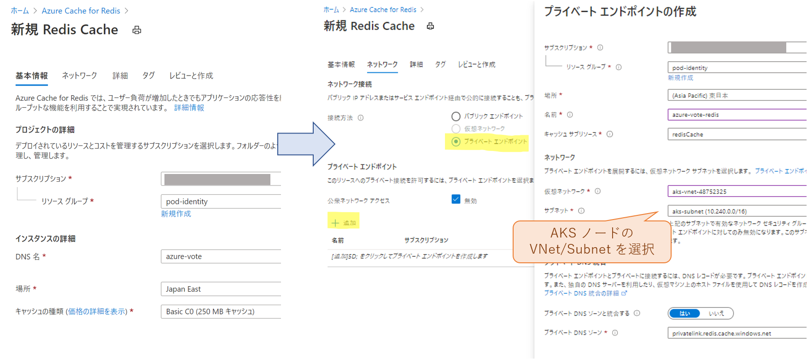Screen dimensions: 807x359
Task: Select ネットワーク tab in middle panel
Action: (x=382, y=64)
